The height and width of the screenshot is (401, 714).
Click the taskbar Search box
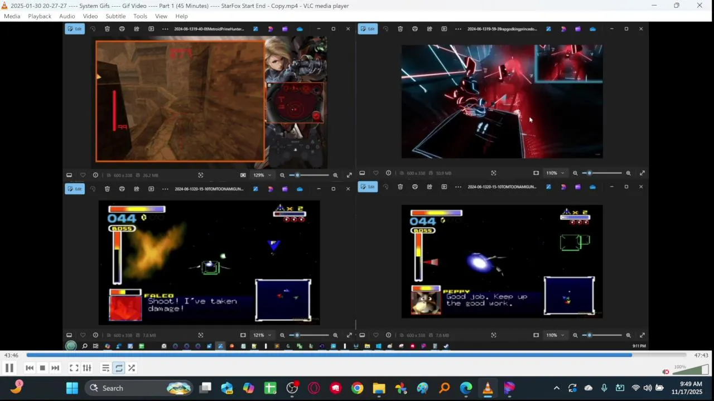click(x=139, y=388)
